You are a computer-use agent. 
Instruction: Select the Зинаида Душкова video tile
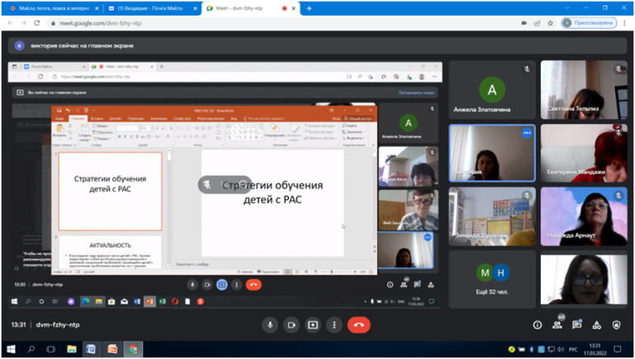pos(492,217)
